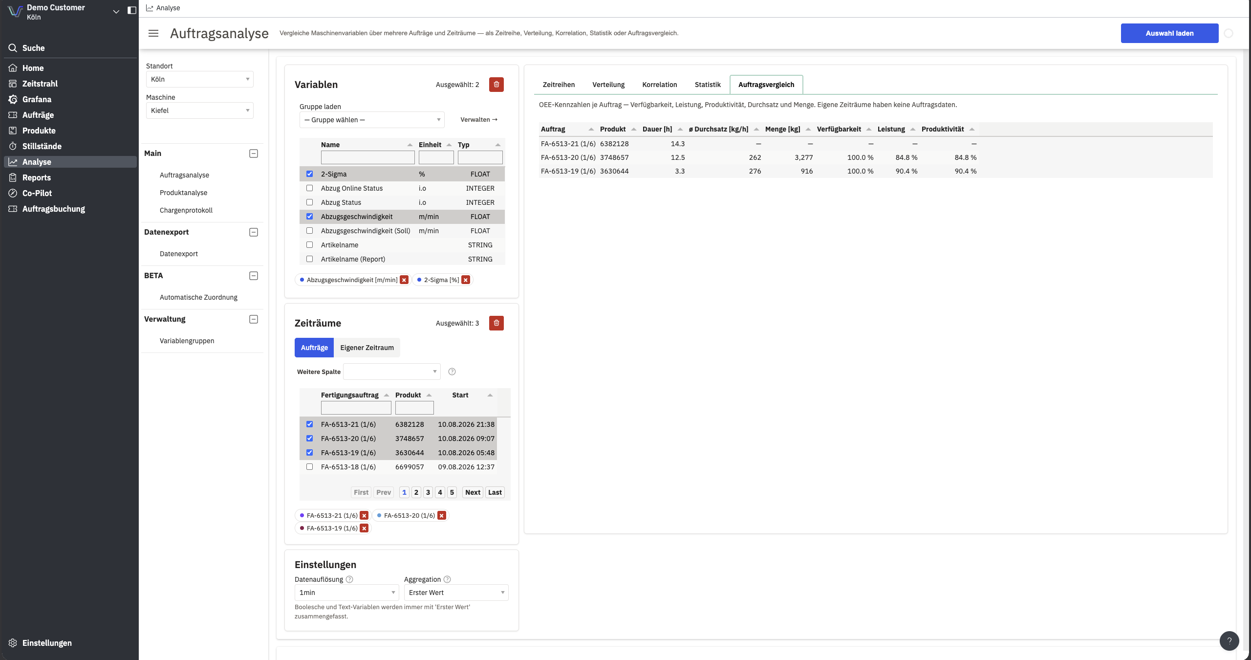Remove the Abzugsgeschwindigkeit [m/min] chip

click(x=404, y=280)
